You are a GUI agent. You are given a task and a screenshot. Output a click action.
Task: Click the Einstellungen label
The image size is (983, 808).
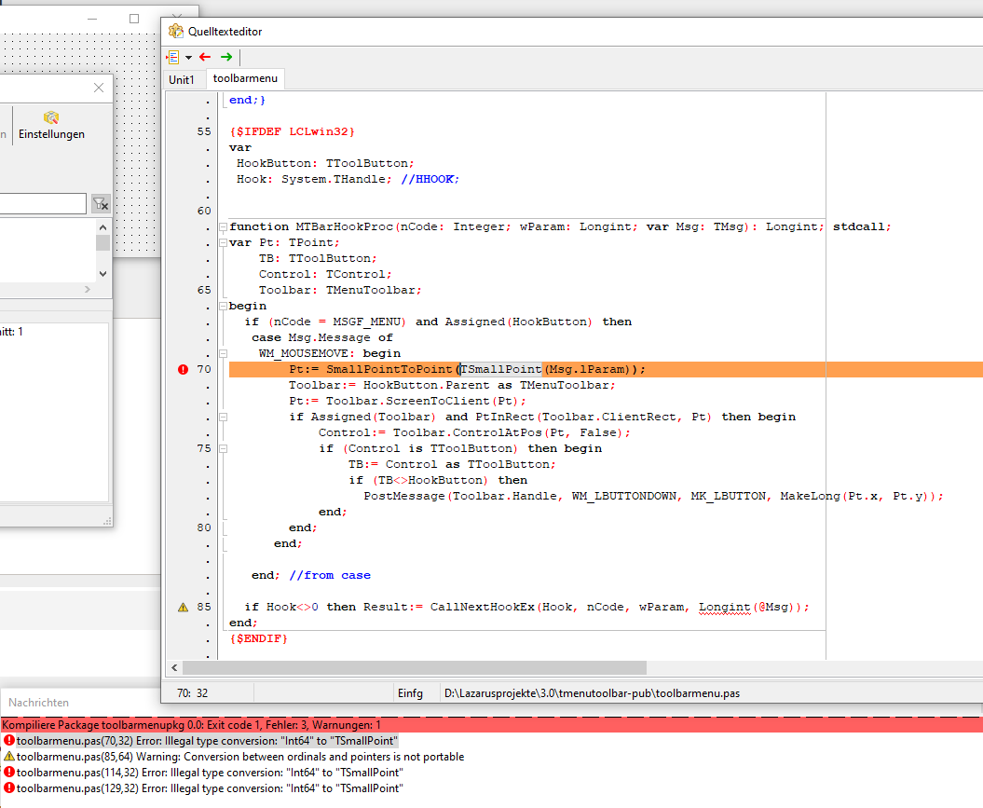pyautogui.click(x=51, y=134)
